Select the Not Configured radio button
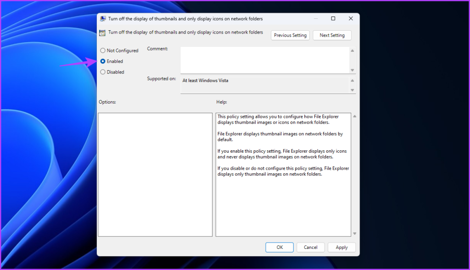470x270 pixels. [103, 50]
